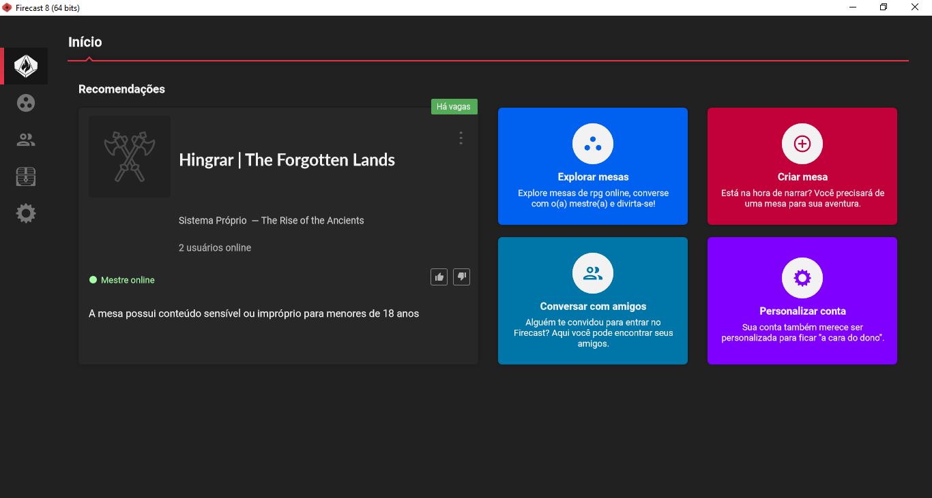Click the thumbs down button on Hingrar
Image resolution: width=932 pixels, height=498 pixels.
tap(461, 277)
